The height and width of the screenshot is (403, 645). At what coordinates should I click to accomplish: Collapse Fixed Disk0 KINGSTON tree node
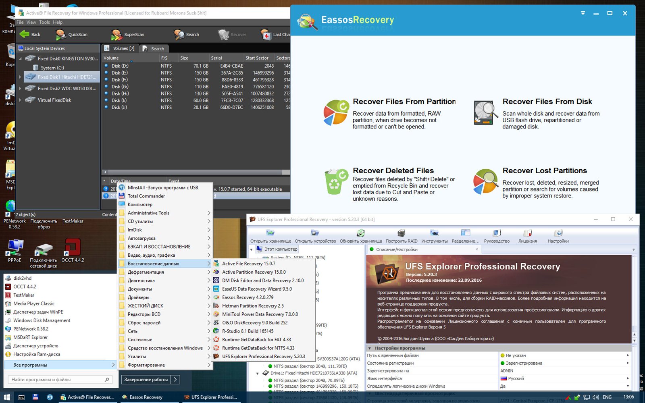tap(20, 58)
